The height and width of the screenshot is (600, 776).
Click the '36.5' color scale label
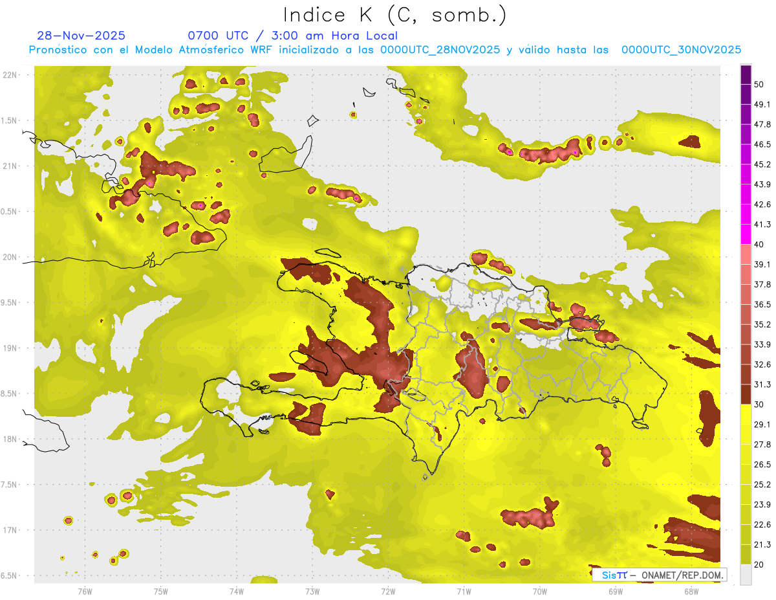pyautogui.click(x=762, y=304)
